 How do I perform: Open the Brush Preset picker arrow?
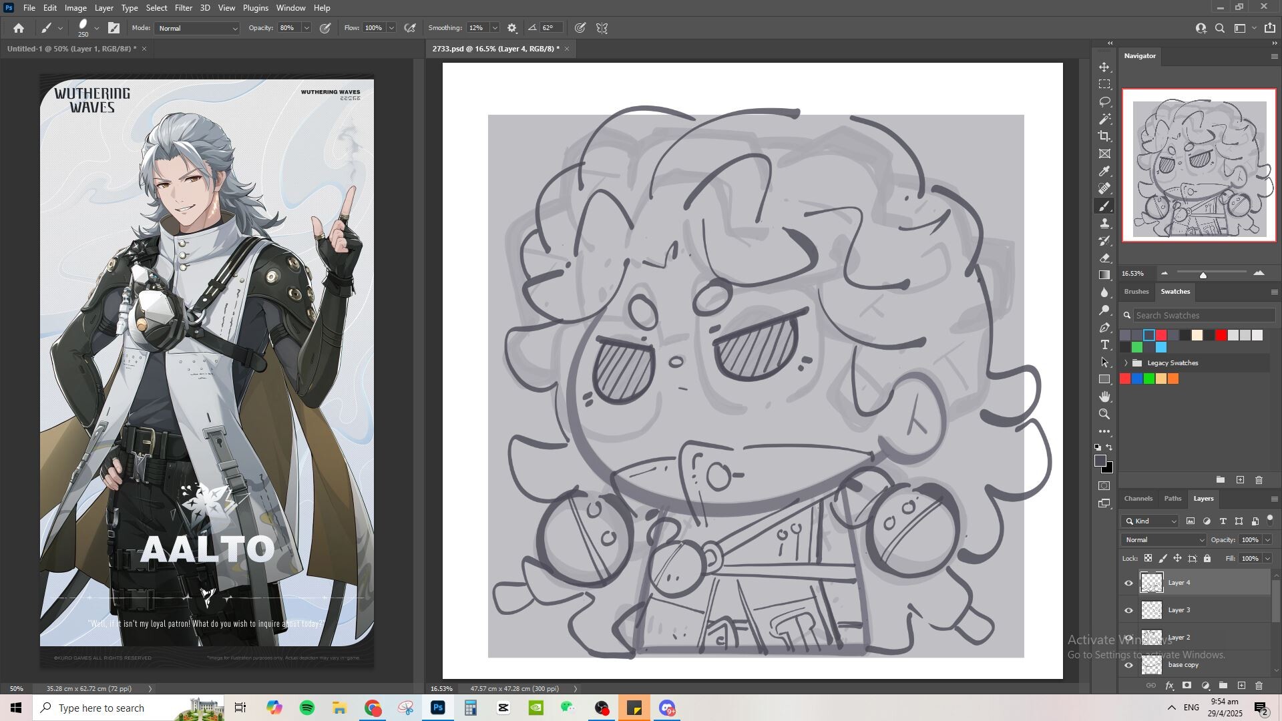pos(97,28)
